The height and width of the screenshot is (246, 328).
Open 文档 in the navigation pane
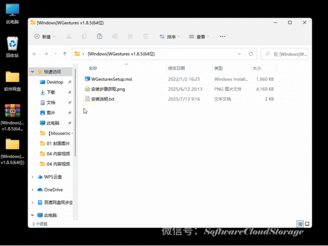point(51,102)
